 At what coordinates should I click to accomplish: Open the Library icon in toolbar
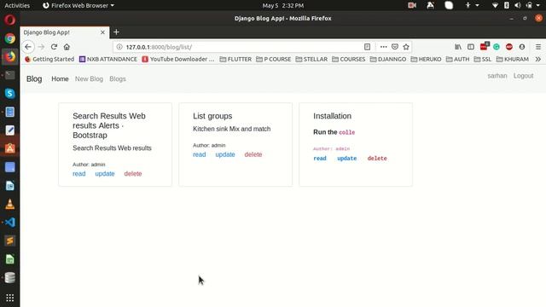tap(458, 47)
